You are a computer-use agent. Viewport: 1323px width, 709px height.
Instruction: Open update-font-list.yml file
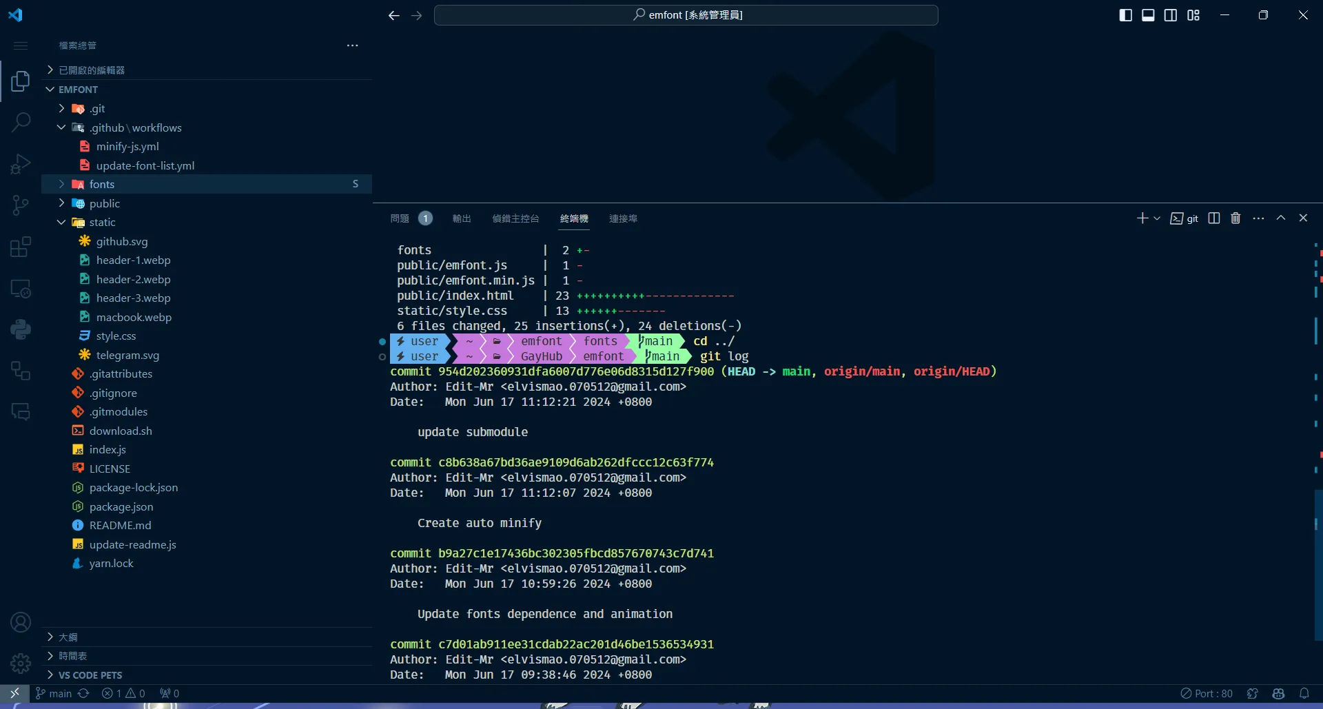click(x=207, y=165)
